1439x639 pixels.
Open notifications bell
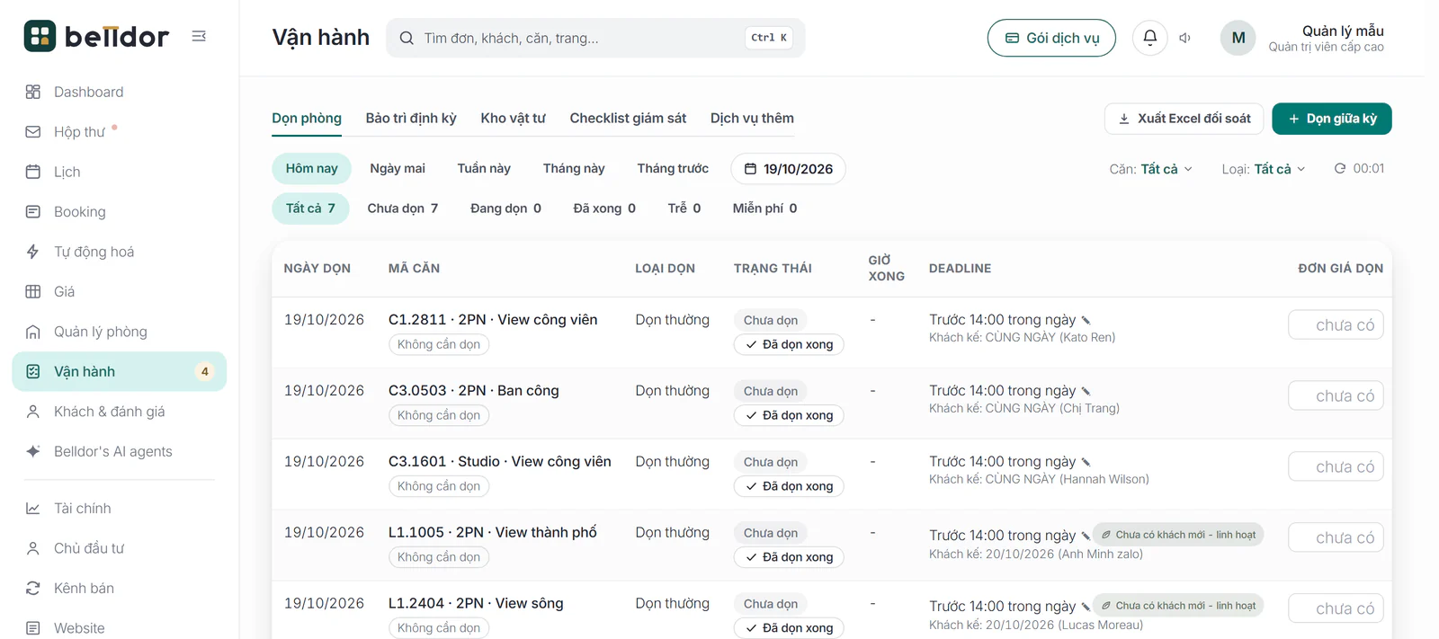pos(1149,38)
